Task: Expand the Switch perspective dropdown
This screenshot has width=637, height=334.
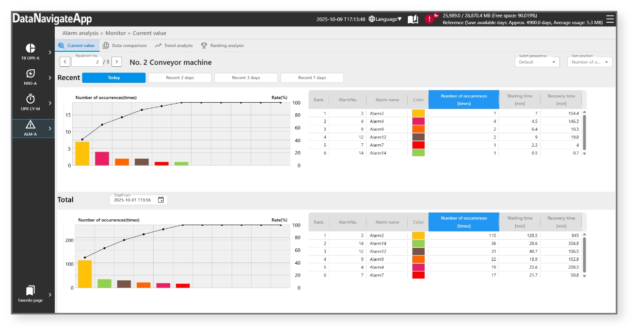Action: pyautogui.click(x=537, y=62)
